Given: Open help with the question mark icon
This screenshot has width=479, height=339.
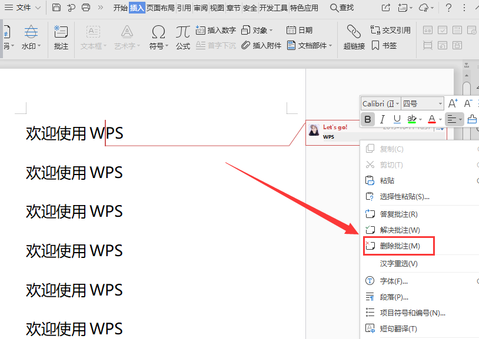Looking at the screenshot, I should (448, 8).
